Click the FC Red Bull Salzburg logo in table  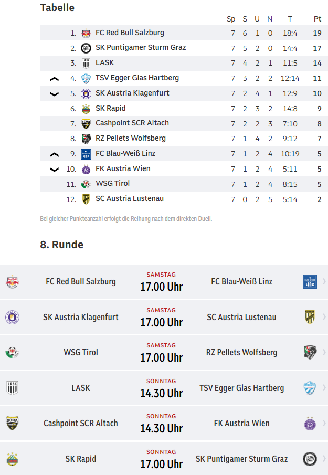click(86, 33)
